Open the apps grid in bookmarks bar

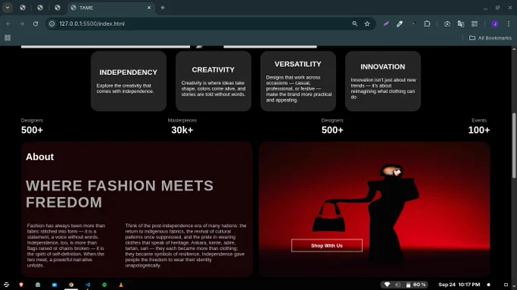(8, 38)
